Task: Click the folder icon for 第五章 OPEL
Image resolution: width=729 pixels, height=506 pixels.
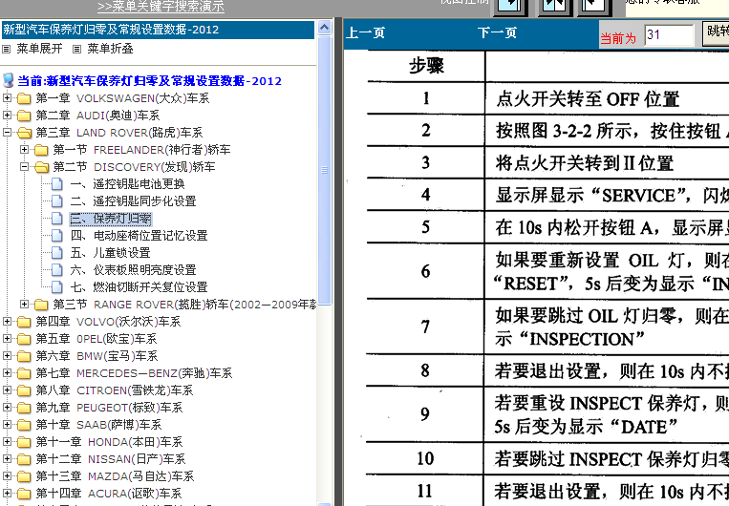Action: [24, 339]
